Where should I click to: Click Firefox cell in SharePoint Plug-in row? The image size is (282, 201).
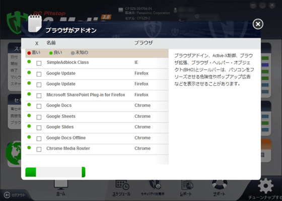point(142,95)
